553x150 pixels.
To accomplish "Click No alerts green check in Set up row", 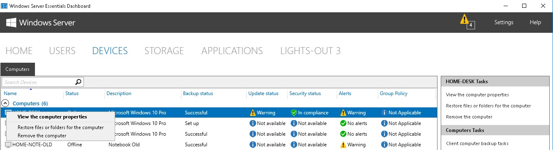I will tap(343, 123).
